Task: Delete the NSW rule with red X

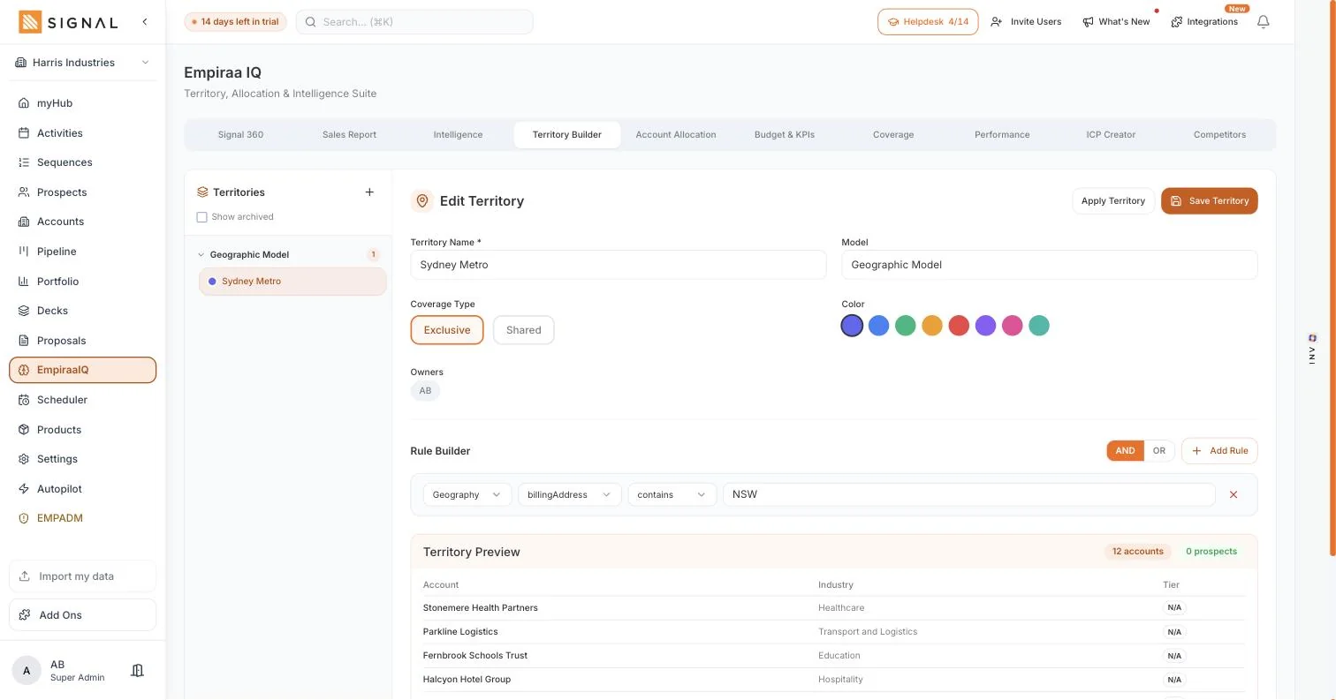Action: pos(1234,495)
